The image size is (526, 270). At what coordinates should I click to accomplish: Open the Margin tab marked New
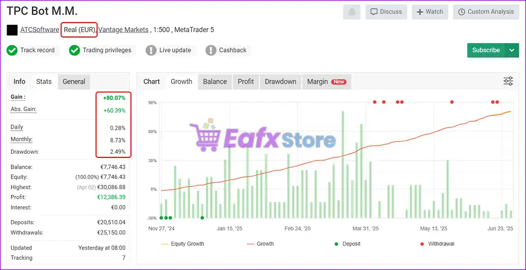(x=327, y=82)
